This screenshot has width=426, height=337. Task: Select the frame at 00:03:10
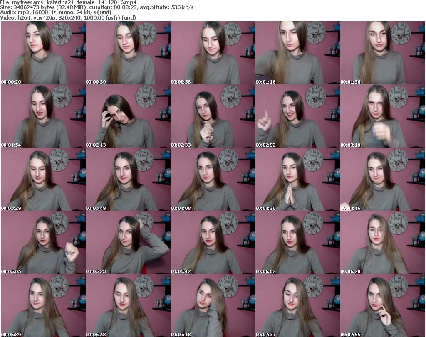point(383,116)
